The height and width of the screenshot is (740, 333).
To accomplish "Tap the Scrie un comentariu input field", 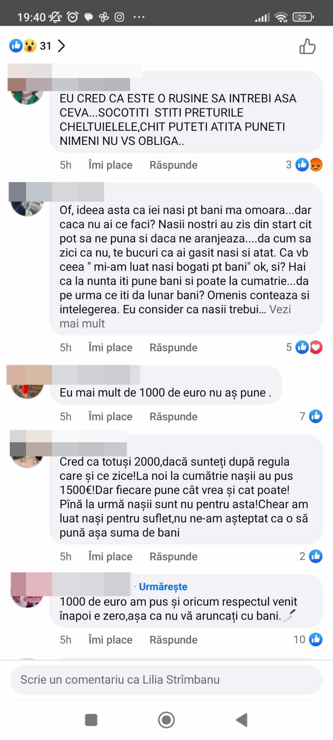I will click(166, 680).
